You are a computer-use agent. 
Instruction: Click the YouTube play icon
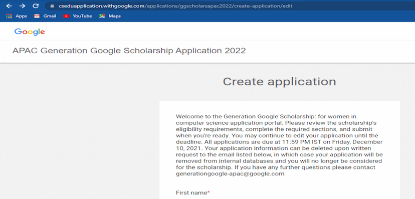(66, 16)
